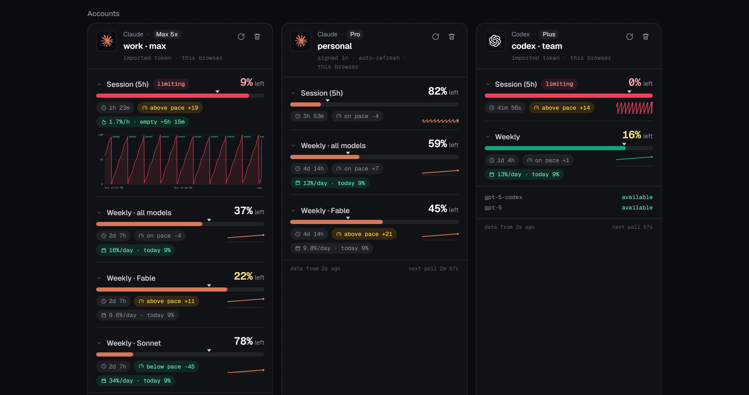Refresh the personal Claude account
The width and height of the screenshot is (749, 395).
(x=435, y=37)
